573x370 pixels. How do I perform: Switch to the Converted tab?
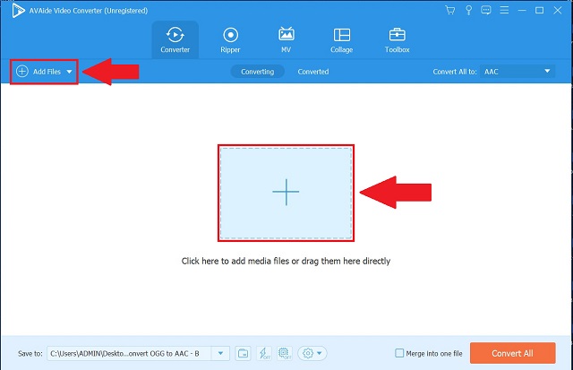point(313,71)
